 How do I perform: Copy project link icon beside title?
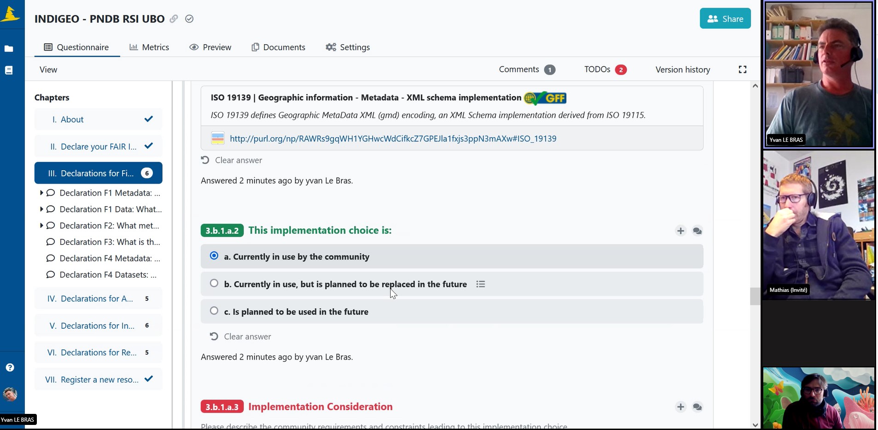pyautogui.click(x=174, y=19)
